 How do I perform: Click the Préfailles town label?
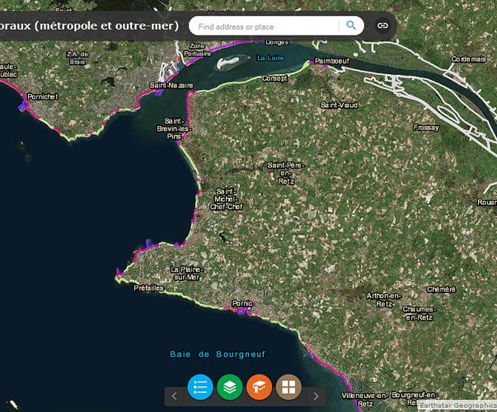click(150, 288)
